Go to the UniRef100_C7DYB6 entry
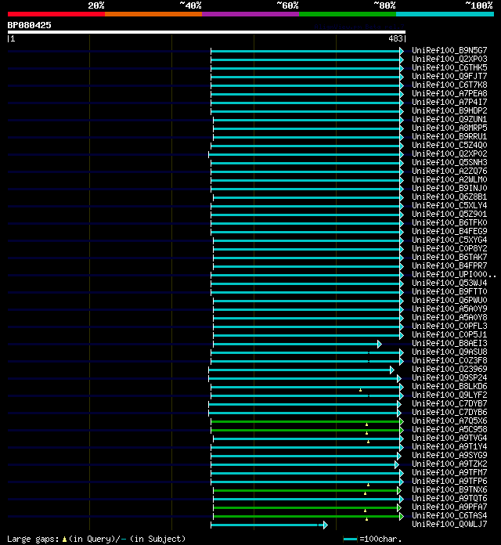This screenshot has width=501, height=545. (449, 412)
